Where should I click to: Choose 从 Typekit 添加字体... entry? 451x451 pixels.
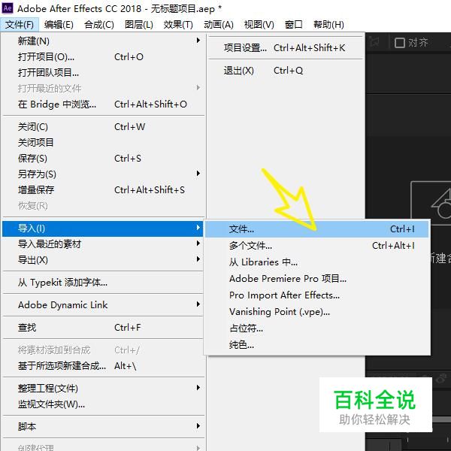coord(104,283)
